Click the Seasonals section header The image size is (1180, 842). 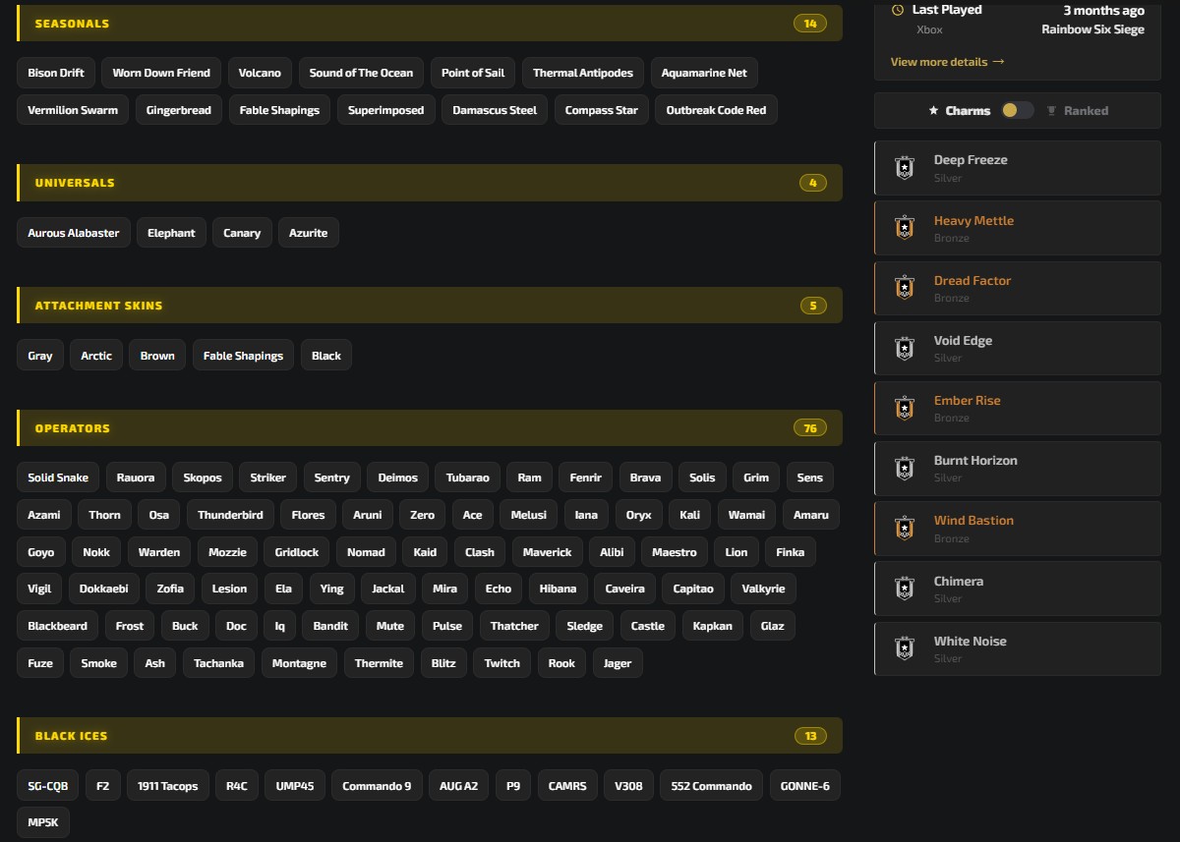[x=430, y=24]
